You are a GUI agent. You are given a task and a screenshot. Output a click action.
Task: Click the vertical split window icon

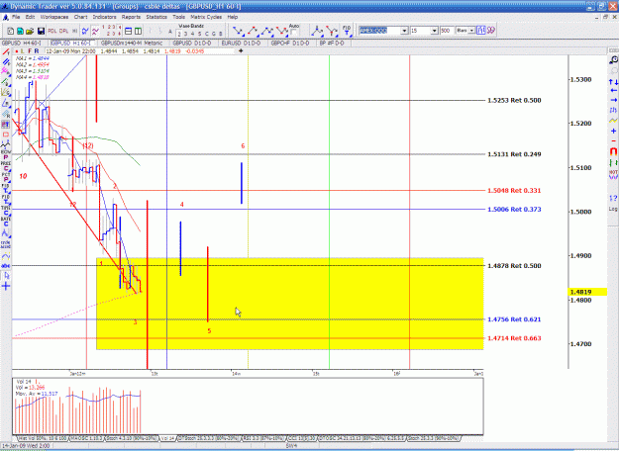click(x=138, y=31)
